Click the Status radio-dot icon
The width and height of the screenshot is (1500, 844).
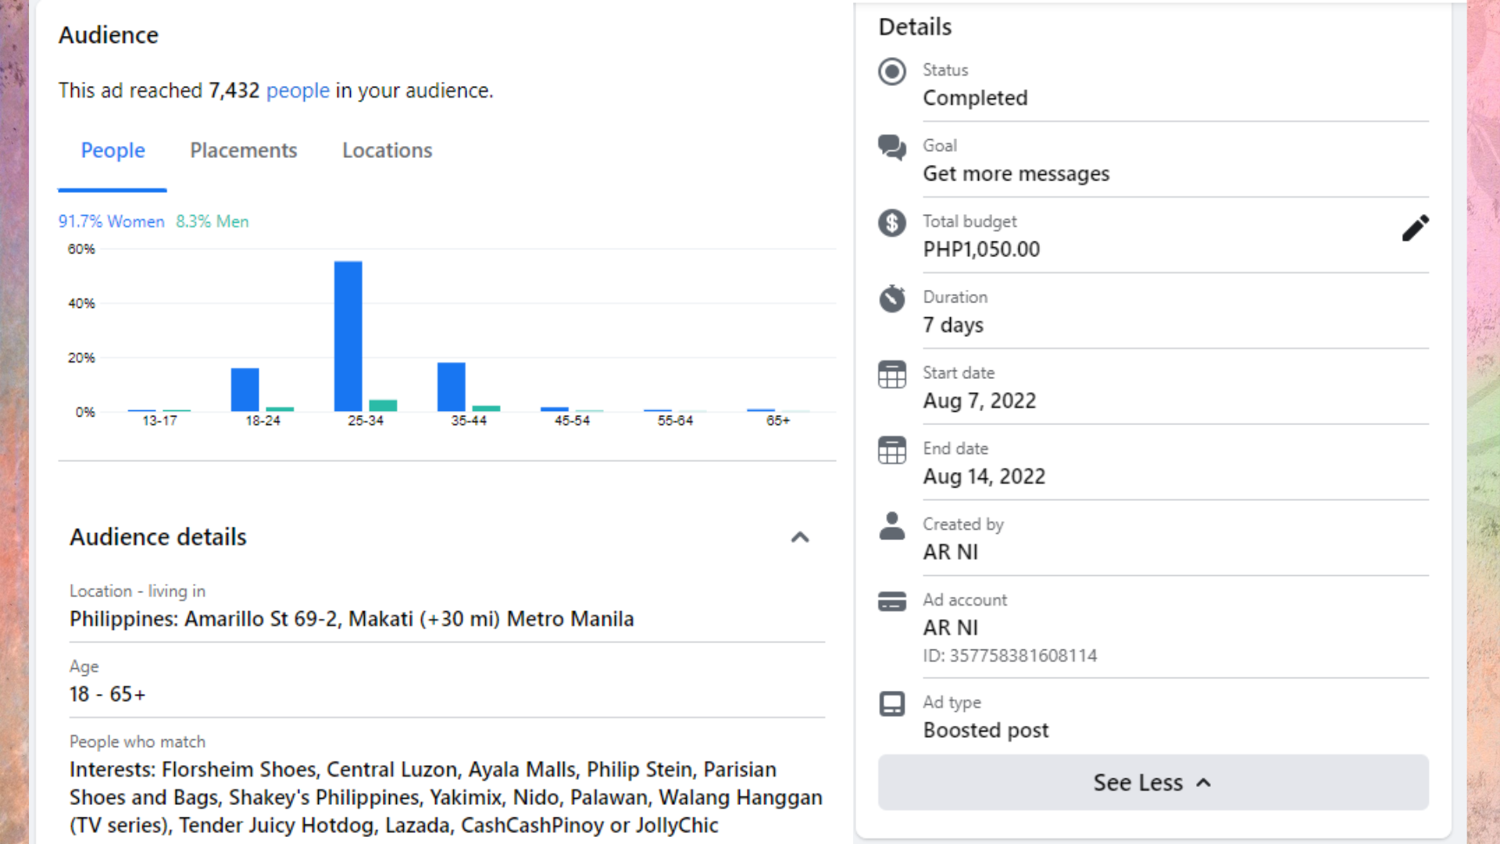[x=891, y=72]
